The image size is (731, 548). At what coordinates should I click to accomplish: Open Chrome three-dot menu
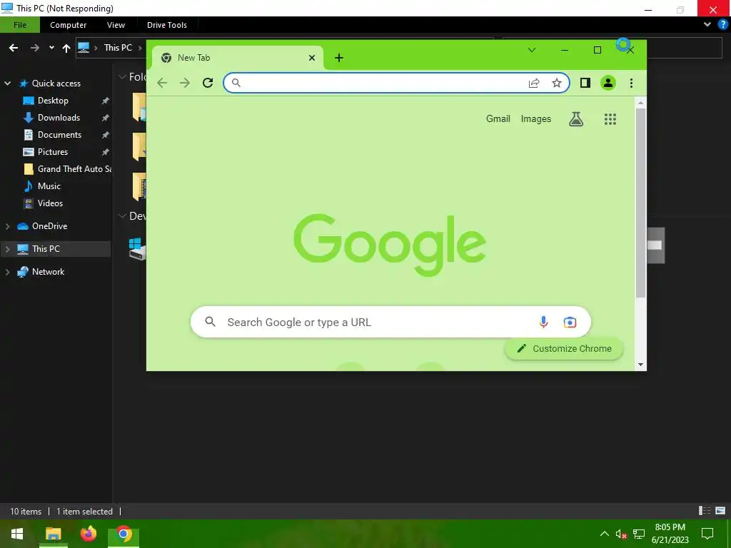(631, 83)
